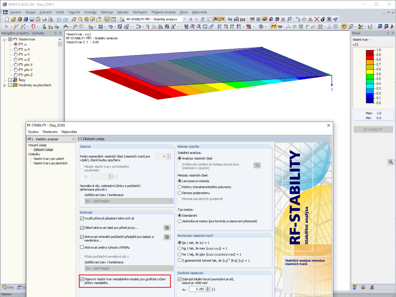View the model in X direction
The width and height of the screenshot is (396, 297).
pos(220,27)
